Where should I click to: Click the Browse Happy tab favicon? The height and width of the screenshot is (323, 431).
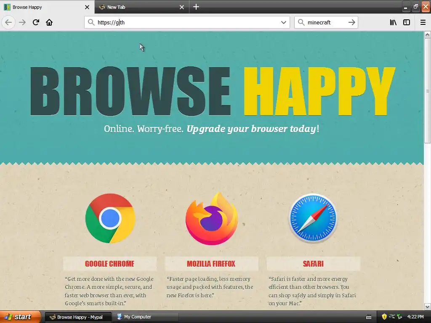point(7,7)
